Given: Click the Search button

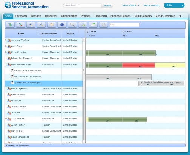Looking at the screenshot, I should click(107, 5).
